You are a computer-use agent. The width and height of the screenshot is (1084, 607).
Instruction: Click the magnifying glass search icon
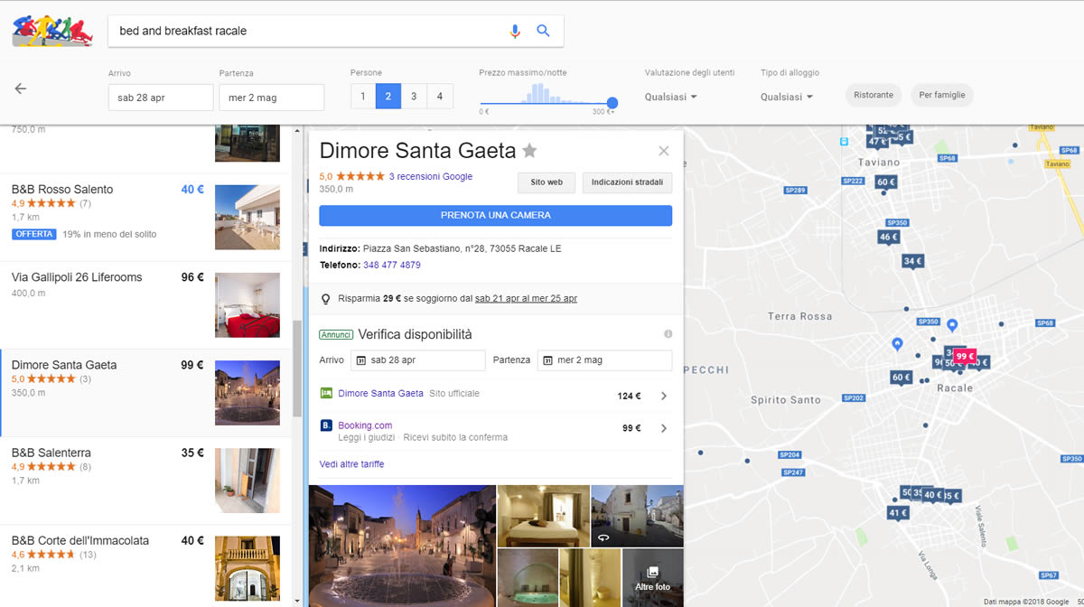coord(543,31)
